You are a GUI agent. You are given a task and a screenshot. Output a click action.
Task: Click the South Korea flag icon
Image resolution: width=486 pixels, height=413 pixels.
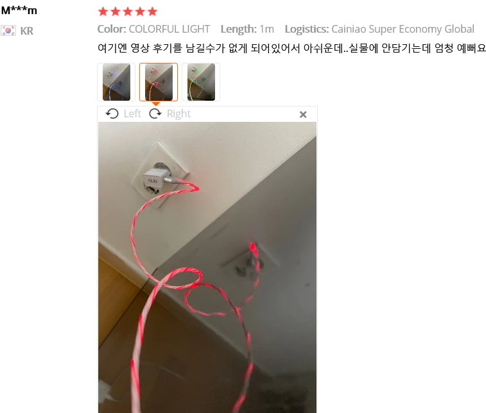(8, 31)
